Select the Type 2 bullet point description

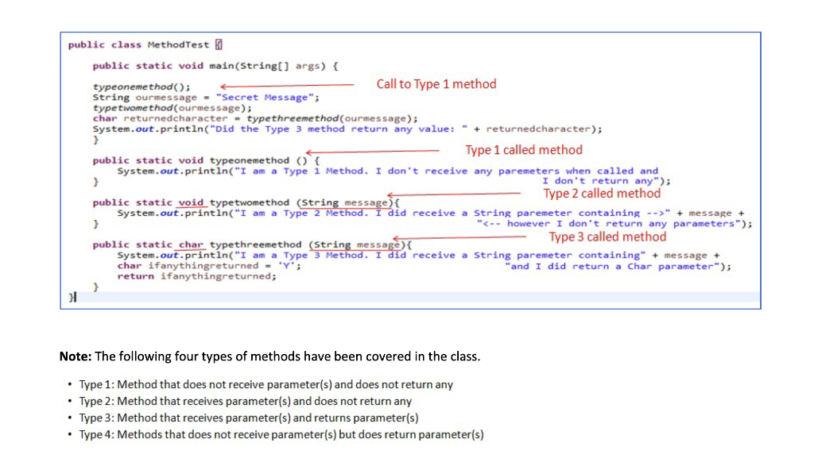(245, 401)
